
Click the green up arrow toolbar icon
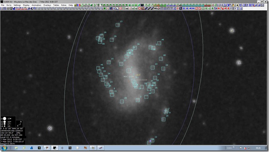tap(206, 8)
